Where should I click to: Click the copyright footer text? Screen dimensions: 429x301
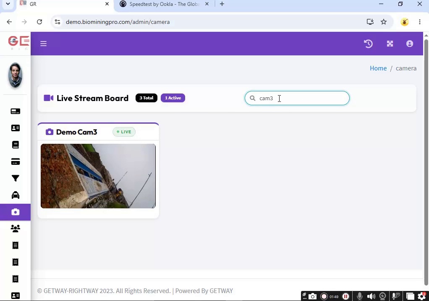[135, 291]
